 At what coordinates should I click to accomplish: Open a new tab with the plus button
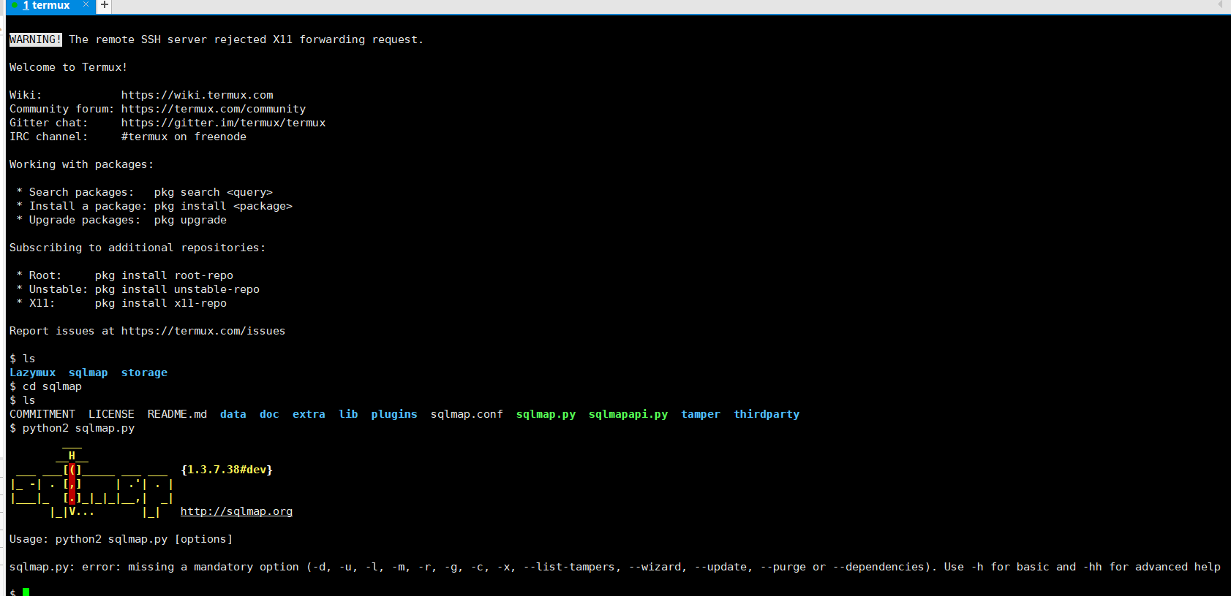(105, 5)
